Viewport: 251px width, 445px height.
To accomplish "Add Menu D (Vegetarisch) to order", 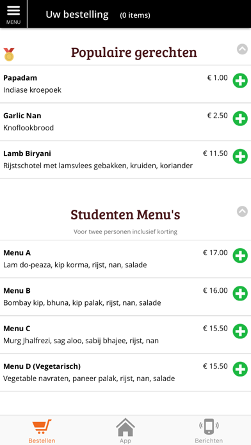I will 240,369.
